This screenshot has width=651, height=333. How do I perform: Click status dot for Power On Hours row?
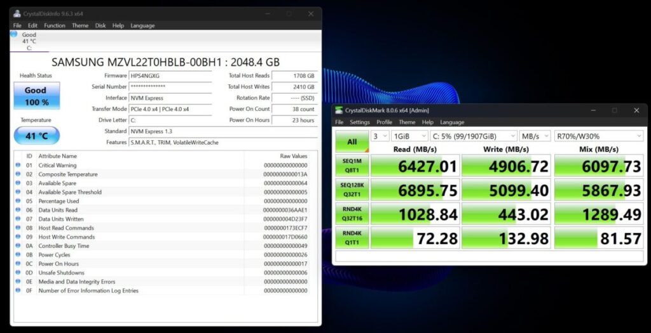click(x=18, y=263)
